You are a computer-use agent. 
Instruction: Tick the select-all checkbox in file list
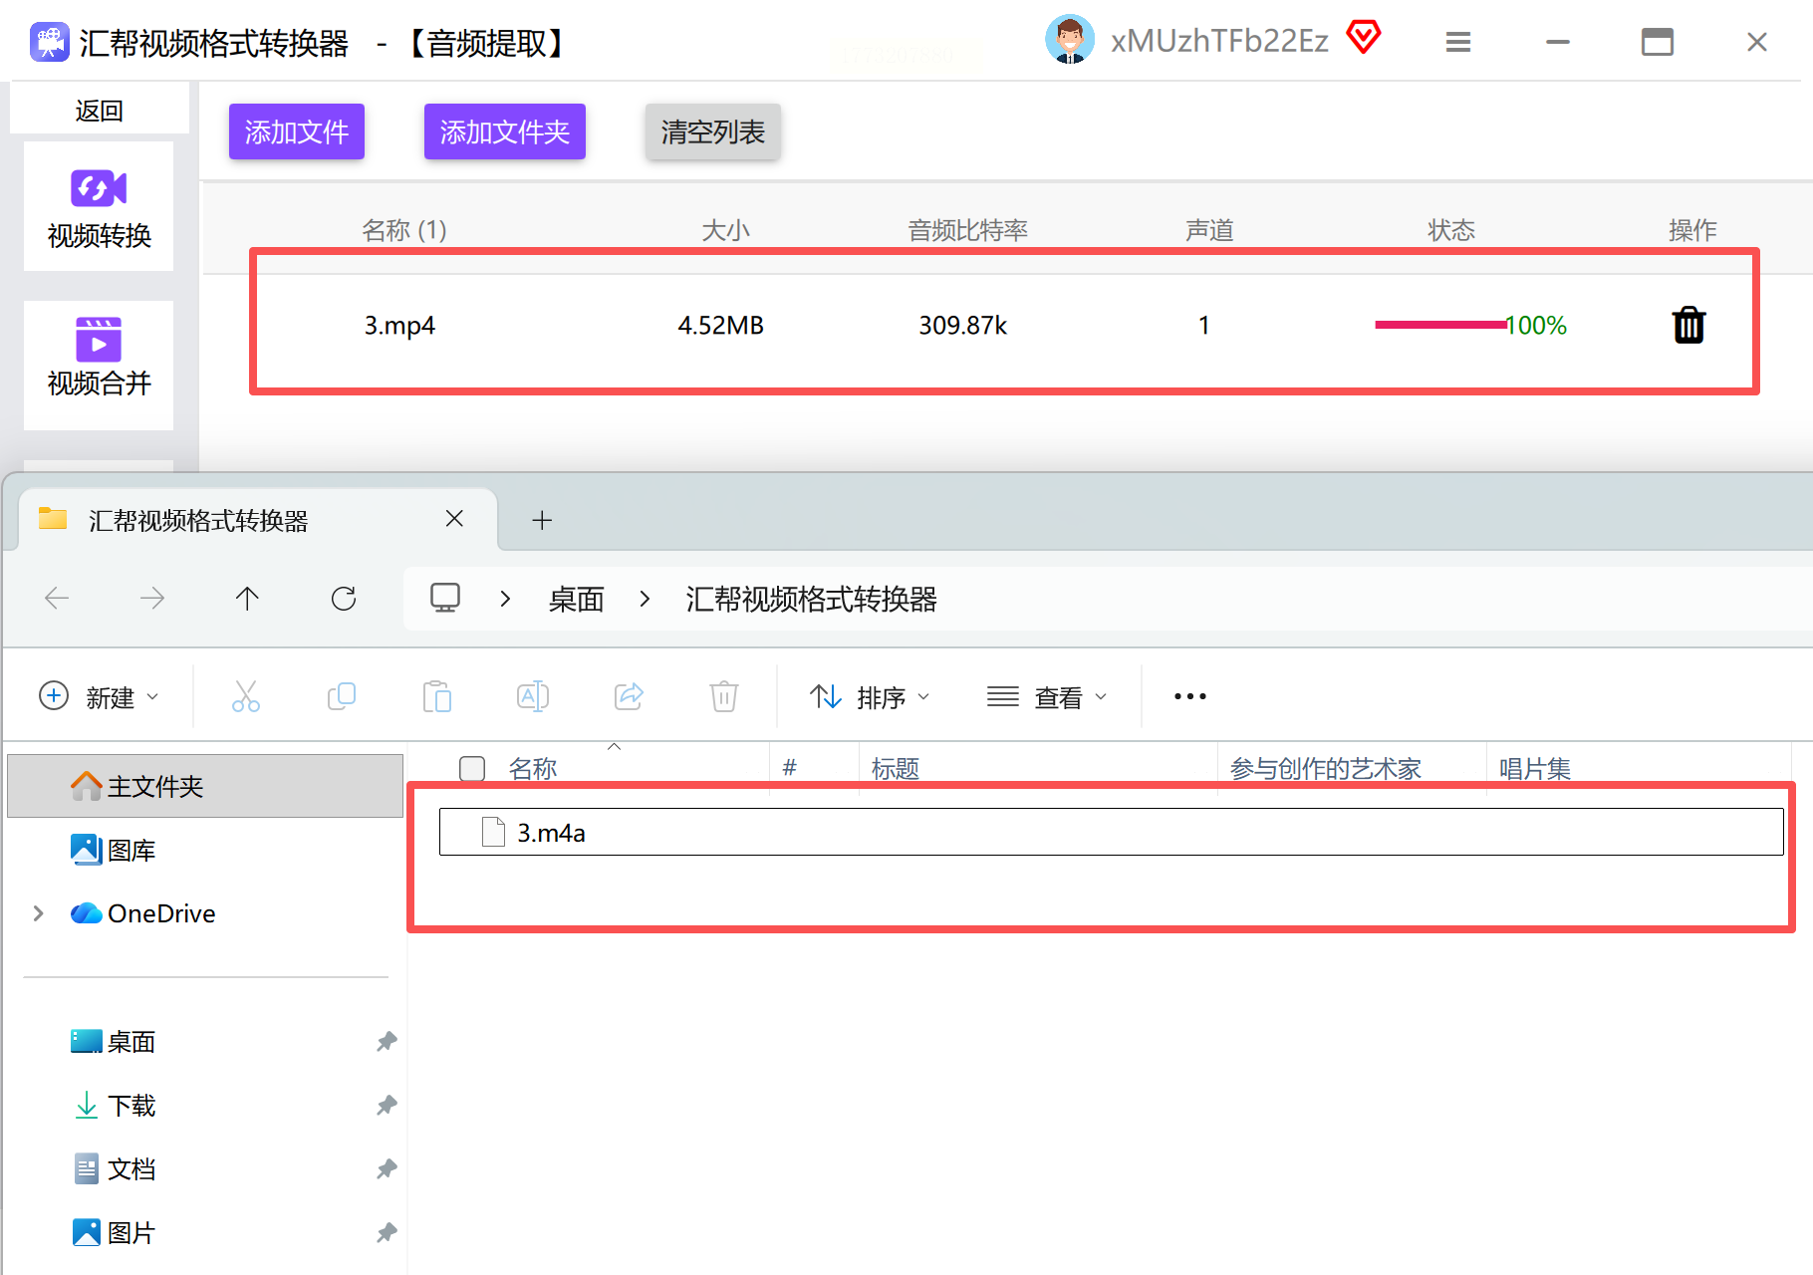click(x=472, y=768)
